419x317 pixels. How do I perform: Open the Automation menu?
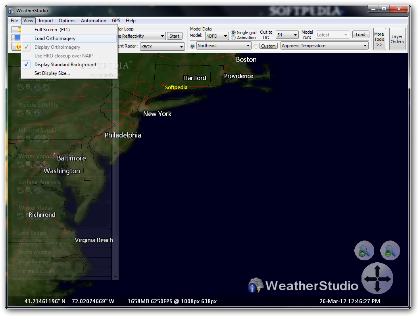[94, 21]
